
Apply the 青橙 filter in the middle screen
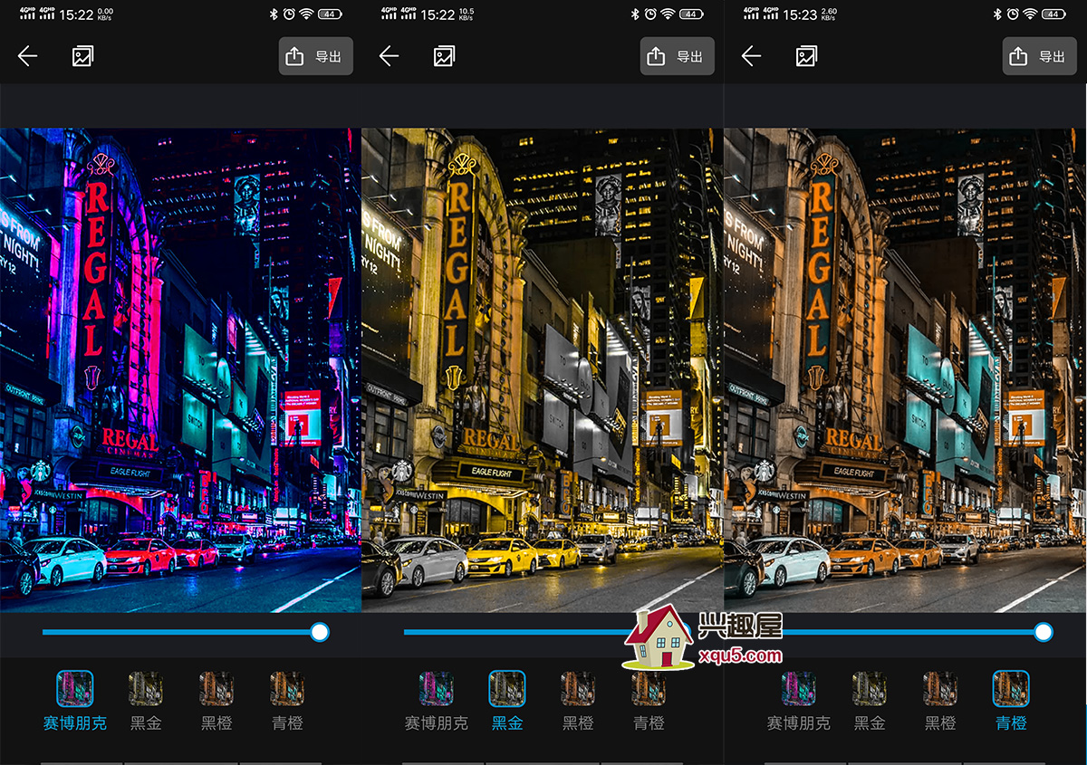click(649, 701)
